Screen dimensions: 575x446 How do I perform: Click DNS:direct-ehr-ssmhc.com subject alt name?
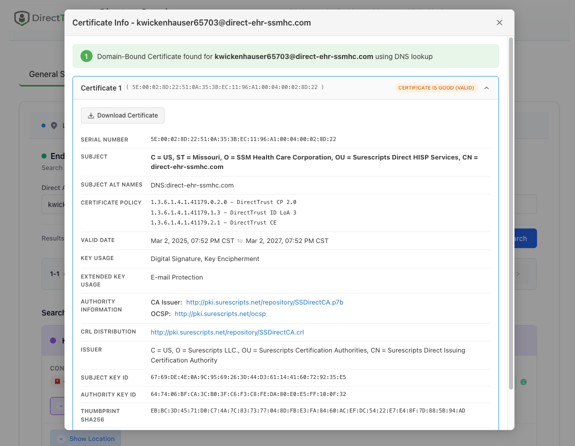tap(192, 185)
